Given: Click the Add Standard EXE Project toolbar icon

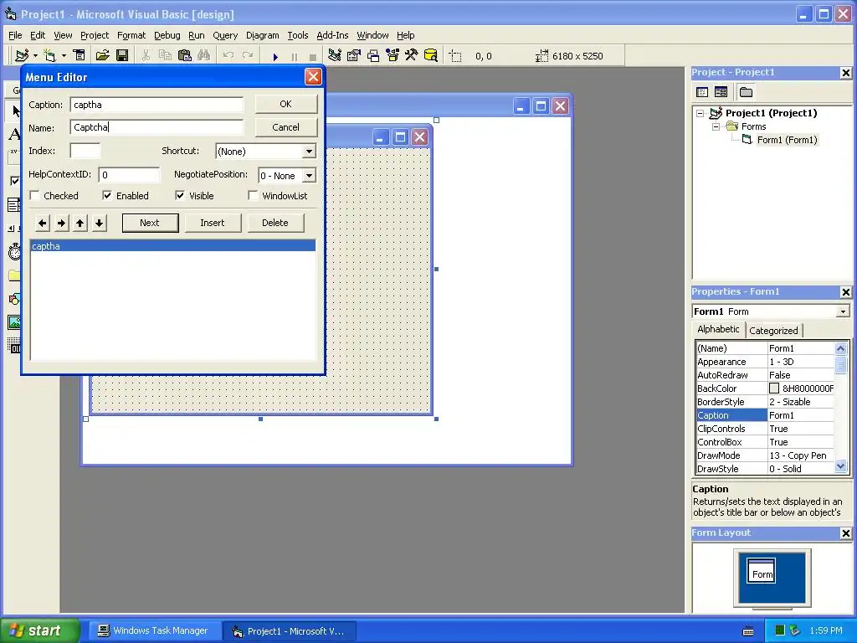Looking at the screenshot, I should coord(22,56).
